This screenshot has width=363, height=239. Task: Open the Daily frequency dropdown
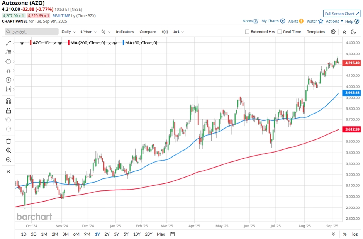pyautogui.click(x=68, y=32)
